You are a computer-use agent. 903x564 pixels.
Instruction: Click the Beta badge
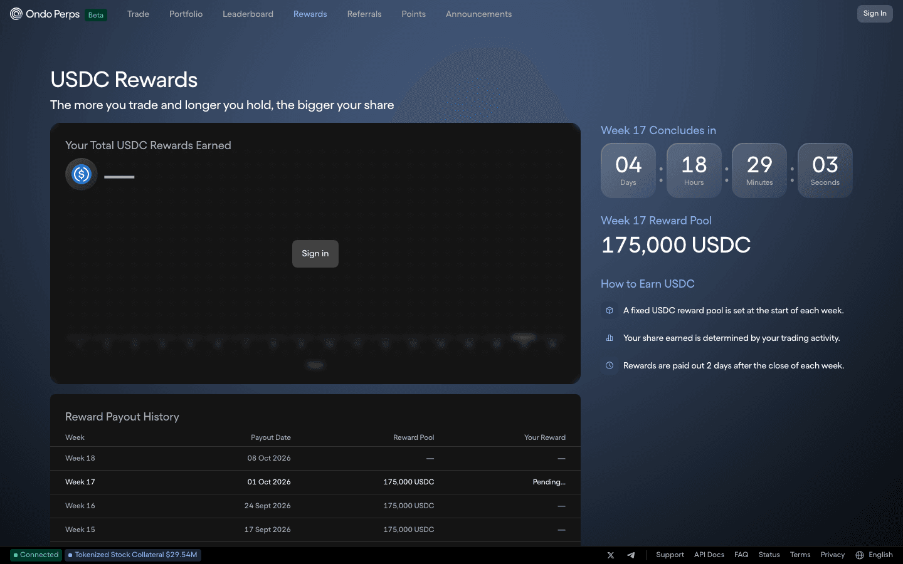pyautogui.click(x=96, y=15)
